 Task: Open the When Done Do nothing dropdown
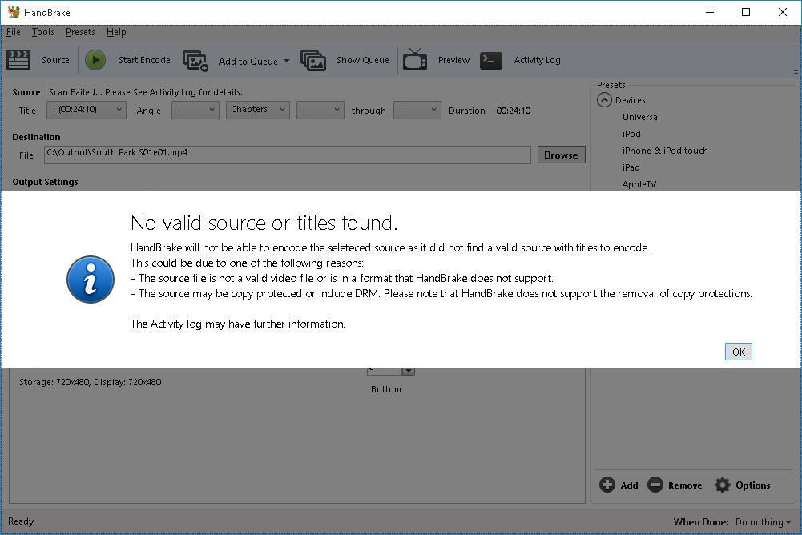tap(763, 521)
